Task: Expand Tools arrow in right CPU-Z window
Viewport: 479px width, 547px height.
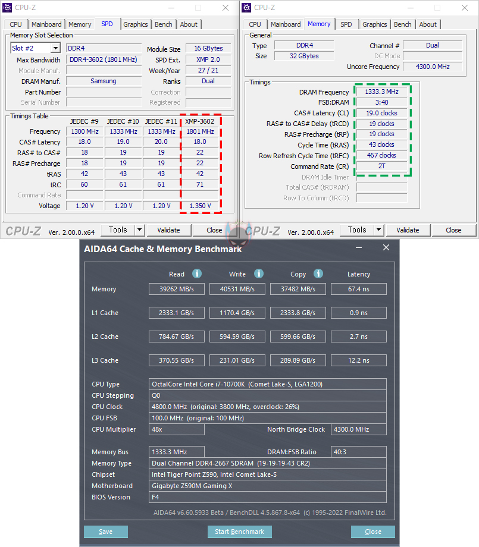Action: [x=378, y=230]
